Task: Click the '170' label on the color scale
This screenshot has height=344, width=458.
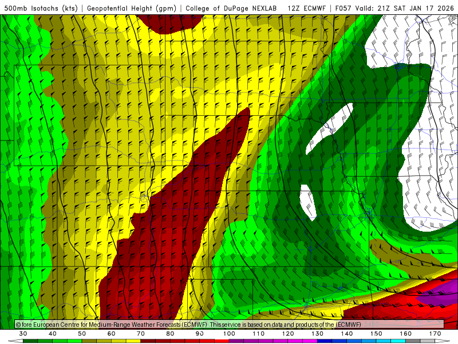Action: point(435,334)
